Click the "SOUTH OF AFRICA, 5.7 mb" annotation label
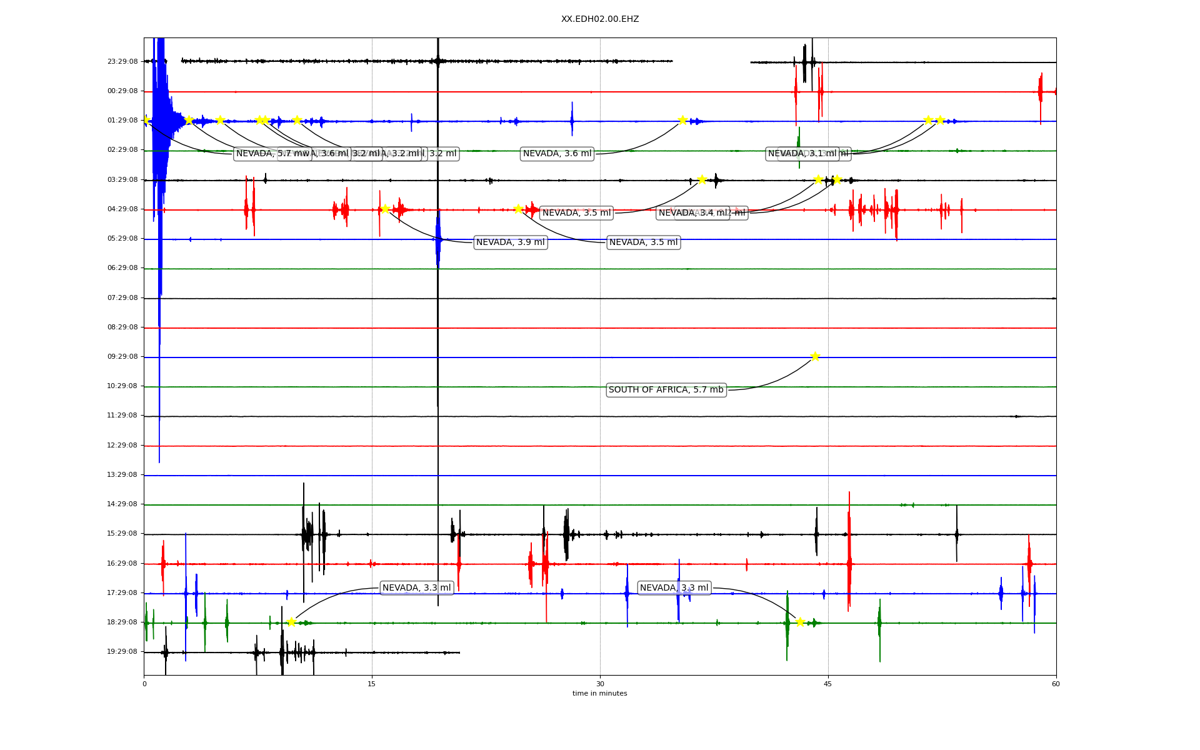Image resolution: width=1200 pixels, height=750 pixels. (x=666, y=390)
